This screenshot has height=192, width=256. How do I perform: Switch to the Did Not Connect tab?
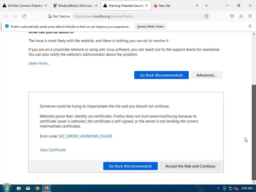[25, 5]
